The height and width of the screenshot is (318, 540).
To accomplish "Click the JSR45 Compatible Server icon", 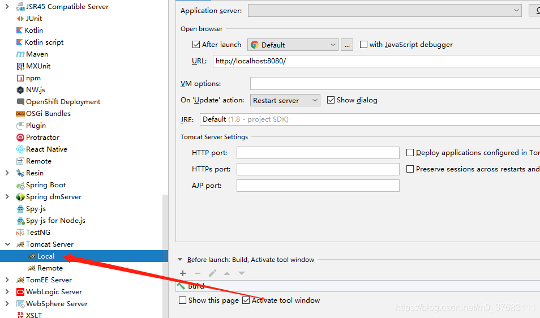I will [x=20, y=7].
